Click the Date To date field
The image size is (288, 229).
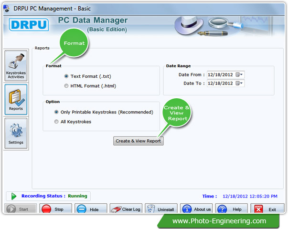click(226, 83)
